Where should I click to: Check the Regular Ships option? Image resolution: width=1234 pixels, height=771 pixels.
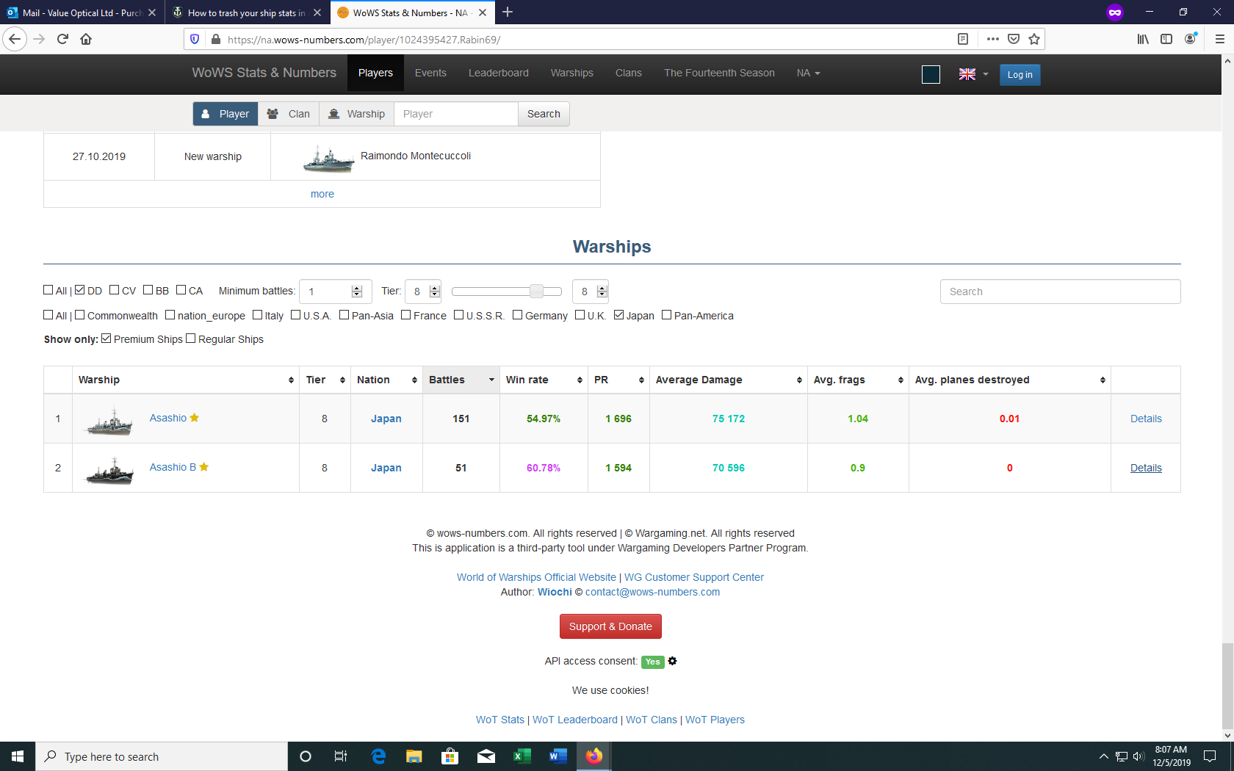point(191,339)
